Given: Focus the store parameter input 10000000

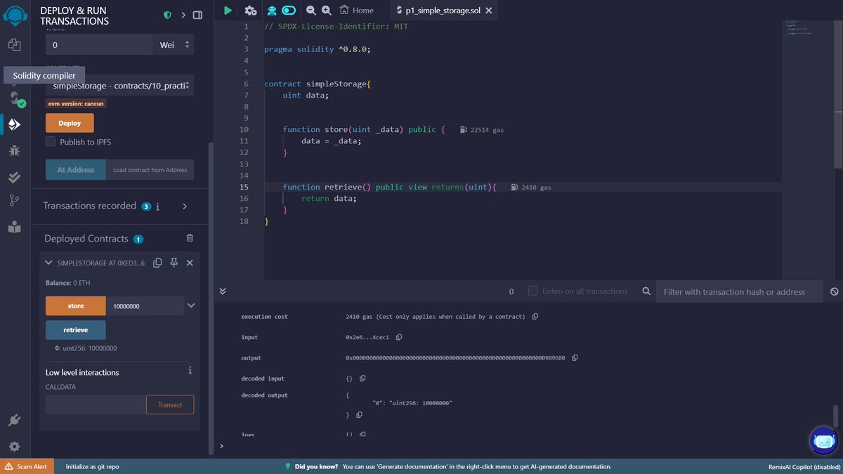Looking at the screenshot, I should (145, 305).
